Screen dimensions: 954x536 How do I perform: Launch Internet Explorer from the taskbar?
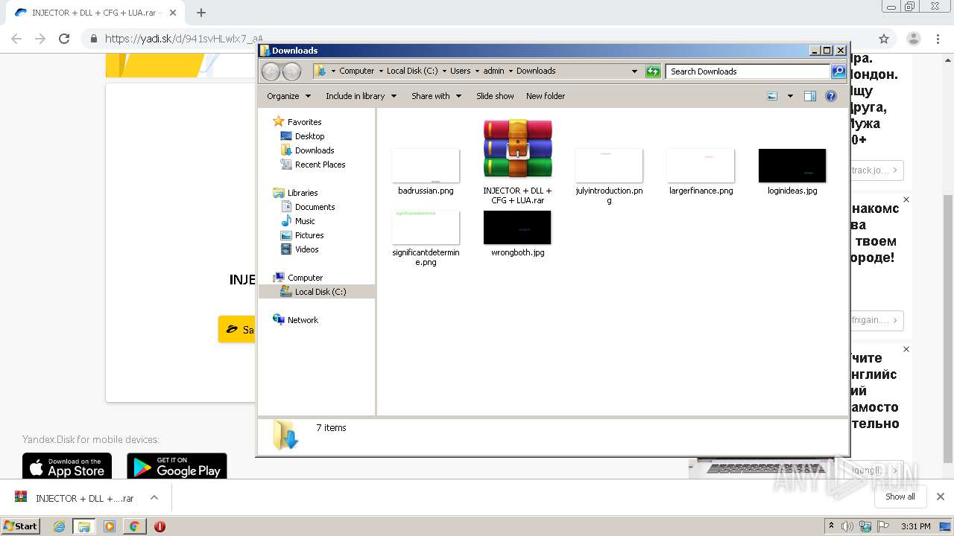tap(59, 526)
